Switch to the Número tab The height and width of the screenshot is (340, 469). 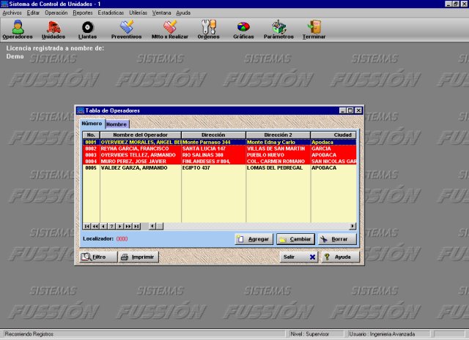click(x=92, y=124)
